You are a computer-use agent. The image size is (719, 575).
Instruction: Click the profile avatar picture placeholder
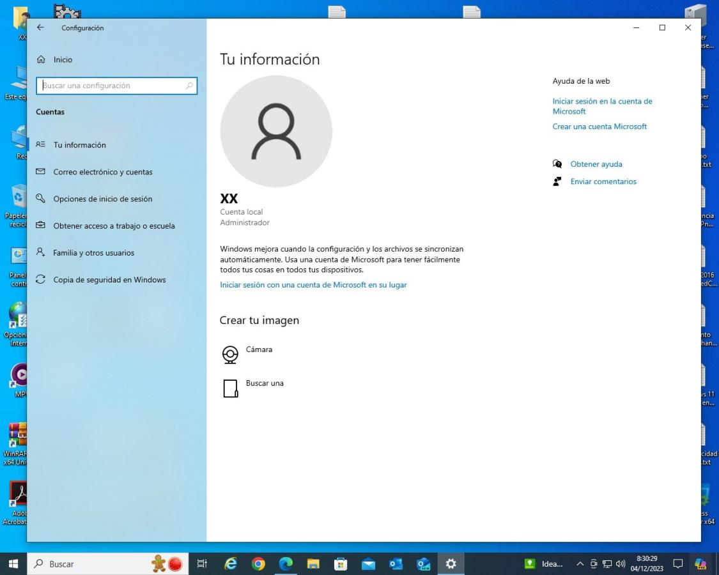[x=276, y=131]
